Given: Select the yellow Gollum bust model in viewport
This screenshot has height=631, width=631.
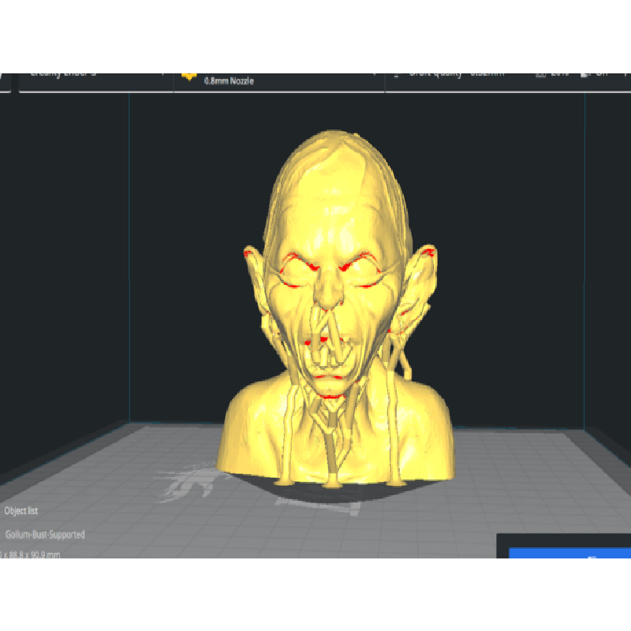Looking at the screenshot, I should click(x=336, y=308).
